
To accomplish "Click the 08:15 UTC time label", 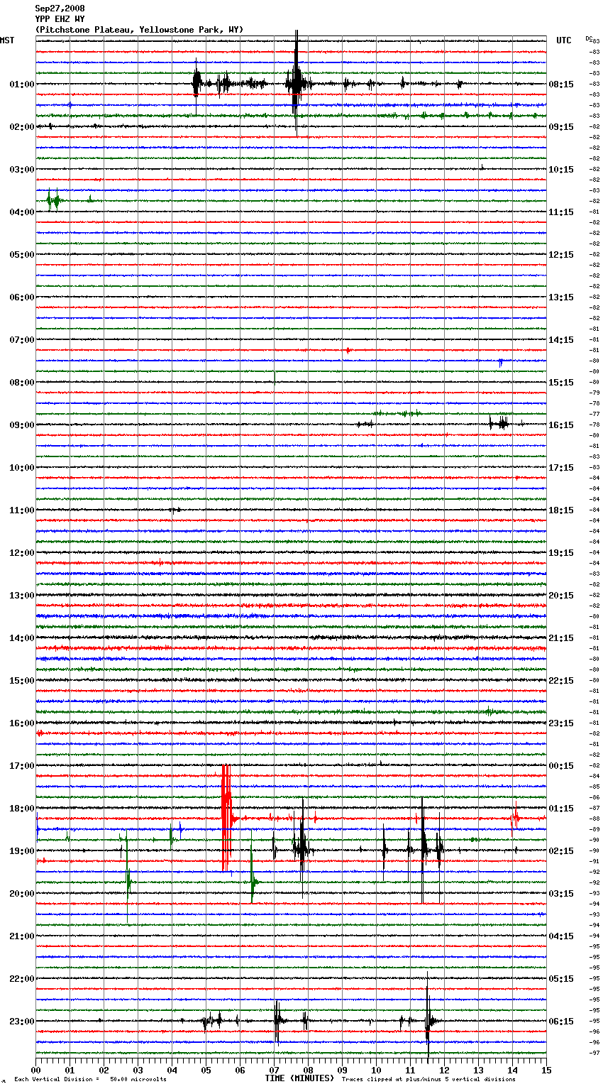I will [561, 84].
